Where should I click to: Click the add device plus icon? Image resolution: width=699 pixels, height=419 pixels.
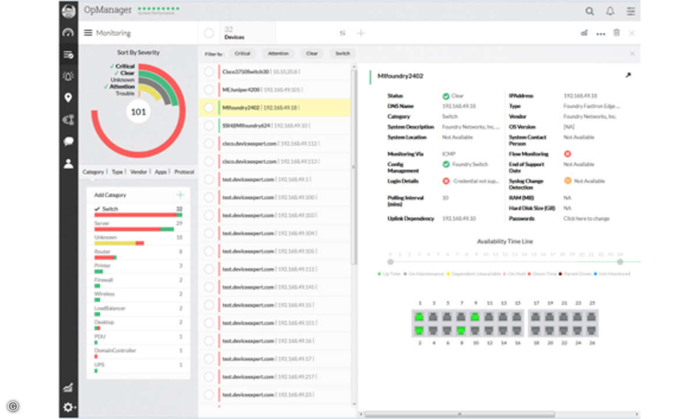361,33
